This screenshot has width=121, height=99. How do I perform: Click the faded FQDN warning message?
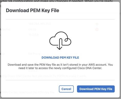click(x=43, y=76)
